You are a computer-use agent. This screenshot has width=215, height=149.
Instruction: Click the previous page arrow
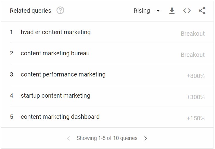click(x=68, y=138)
